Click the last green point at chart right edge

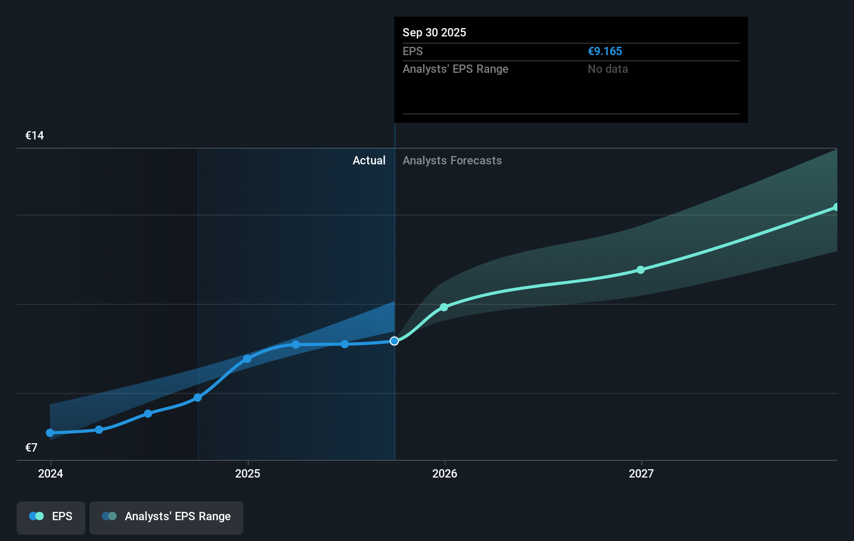(x=837, y=207)
